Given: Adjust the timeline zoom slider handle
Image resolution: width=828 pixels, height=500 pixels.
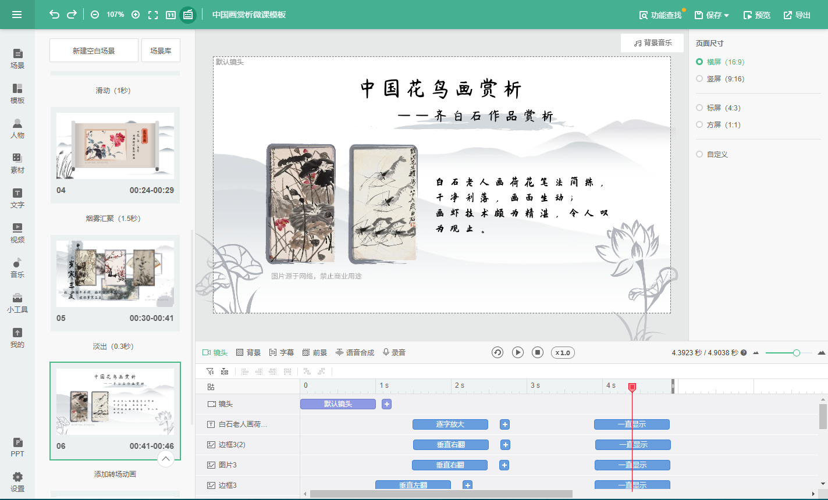Looking at the screenshot, I should pyautogui.click(x=797, y=353).
